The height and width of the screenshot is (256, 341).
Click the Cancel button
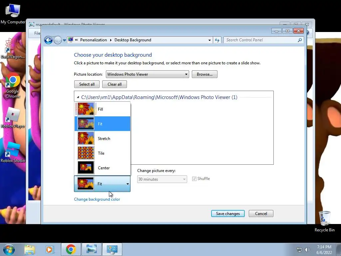(261, 214)
